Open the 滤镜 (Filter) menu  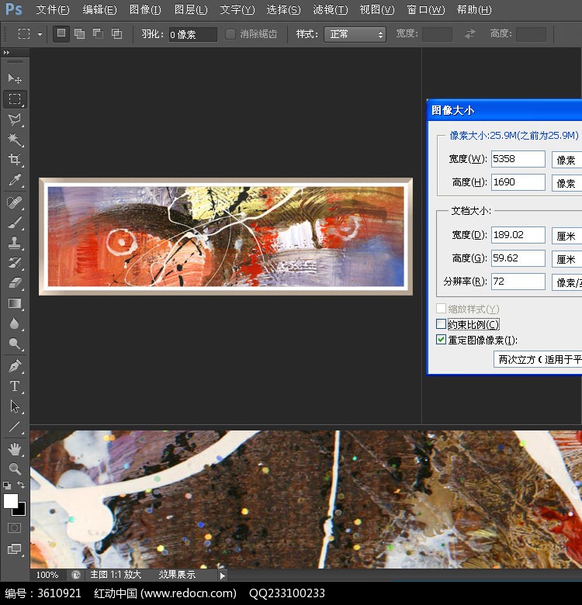pyautogui.click(x=331, y=9)
